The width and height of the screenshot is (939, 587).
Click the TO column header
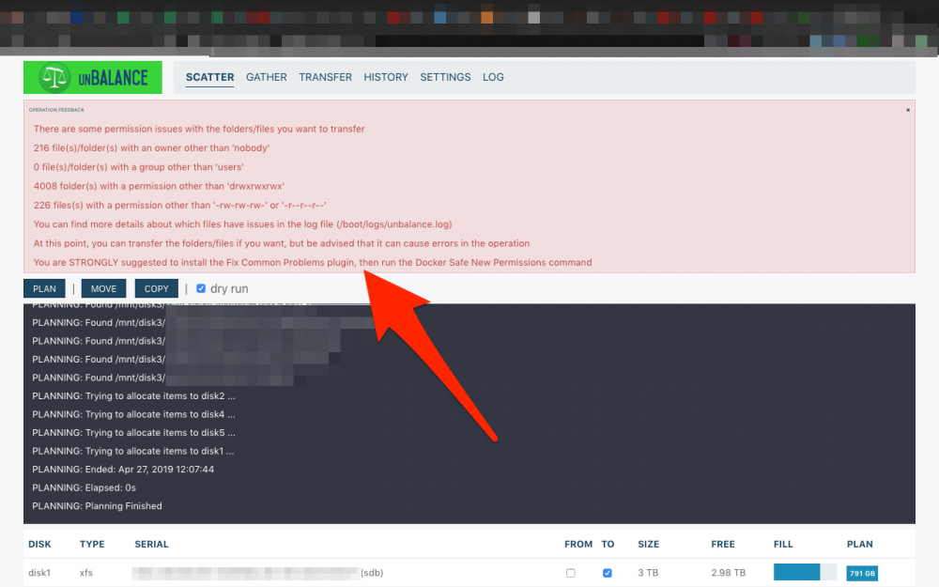pyautogui.click(x=608, y=545)
